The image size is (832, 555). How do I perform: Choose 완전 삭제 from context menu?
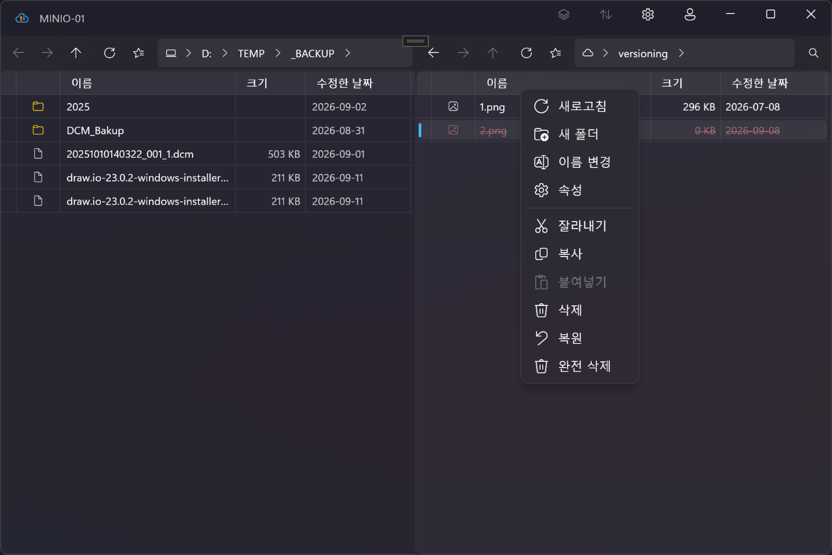click(580, 366)
